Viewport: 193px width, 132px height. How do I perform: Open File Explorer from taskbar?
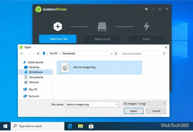(80, 126)
